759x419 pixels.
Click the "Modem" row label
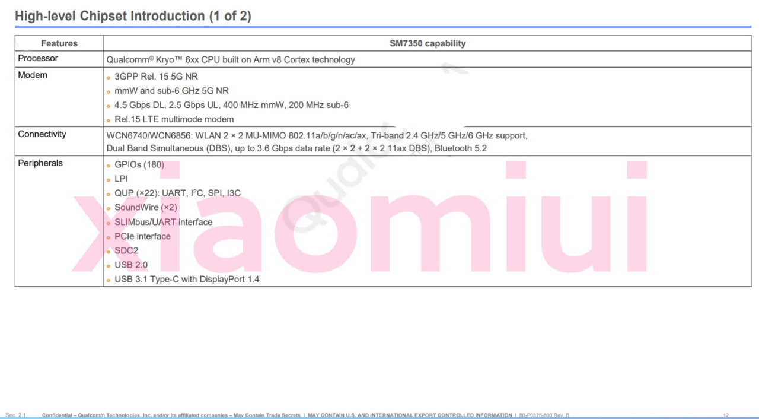point(33,75)
